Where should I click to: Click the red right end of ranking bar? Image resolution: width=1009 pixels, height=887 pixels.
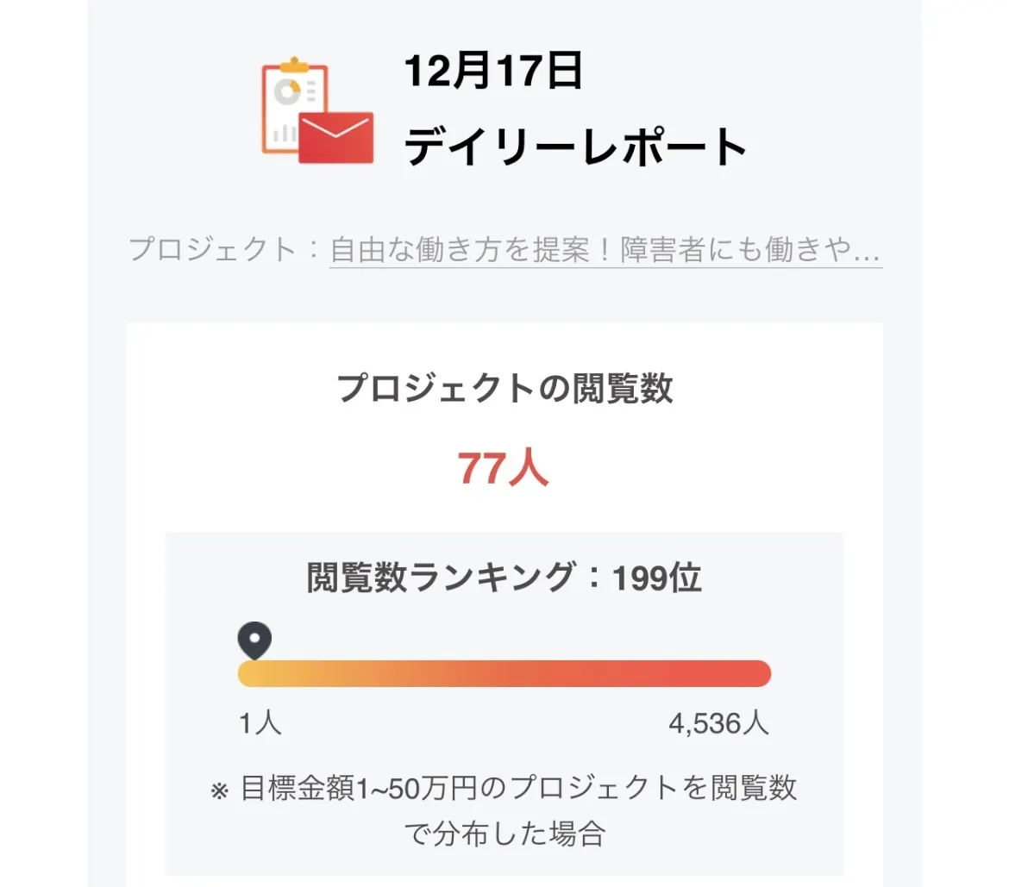tap(755, 674)
